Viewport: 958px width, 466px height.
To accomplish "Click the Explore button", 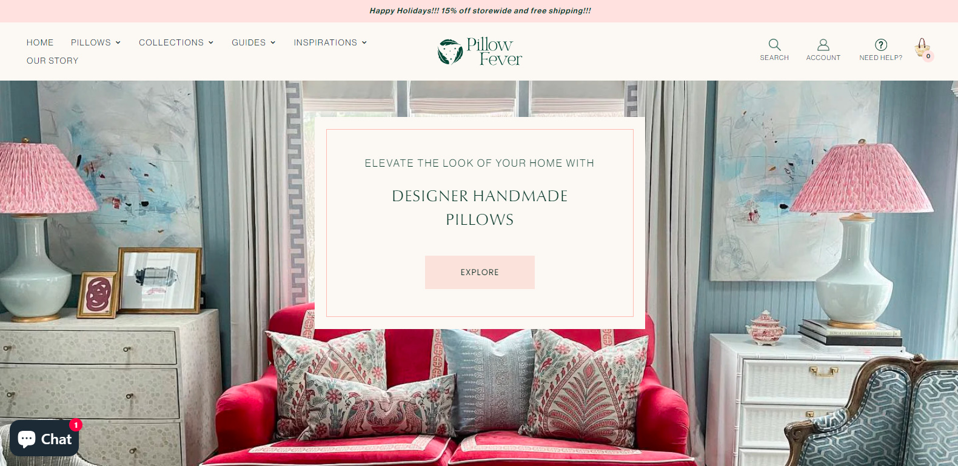I will tap(480, 272).
